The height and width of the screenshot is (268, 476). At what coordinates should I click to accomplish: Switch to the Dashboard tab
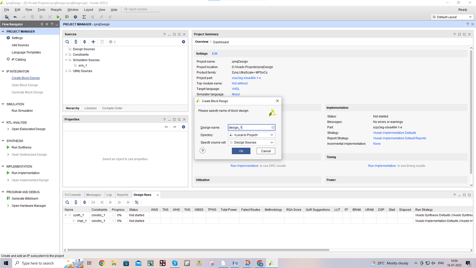(221, 42)
